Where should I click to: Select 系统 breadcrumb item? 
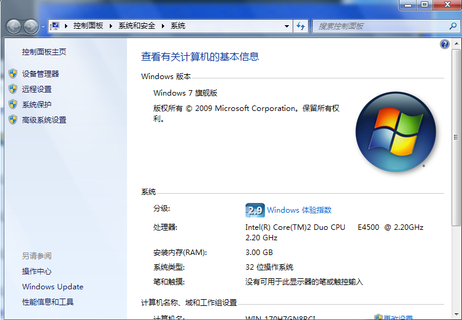click(x=178, y=26)
